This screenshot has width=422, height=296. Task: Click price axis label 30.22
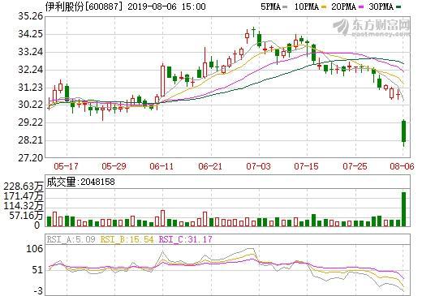[x=31, y=105]
